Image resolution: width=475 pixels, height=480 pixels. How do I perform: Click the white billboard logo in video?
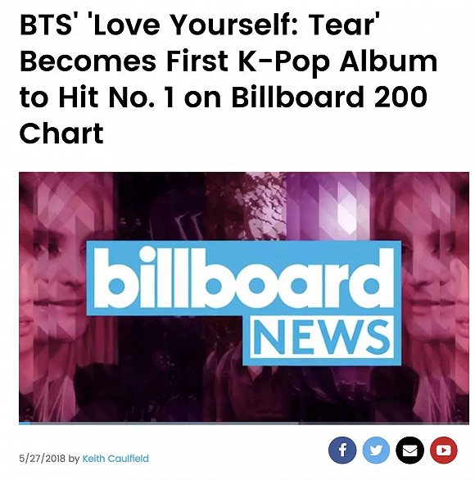coord(243,278)
